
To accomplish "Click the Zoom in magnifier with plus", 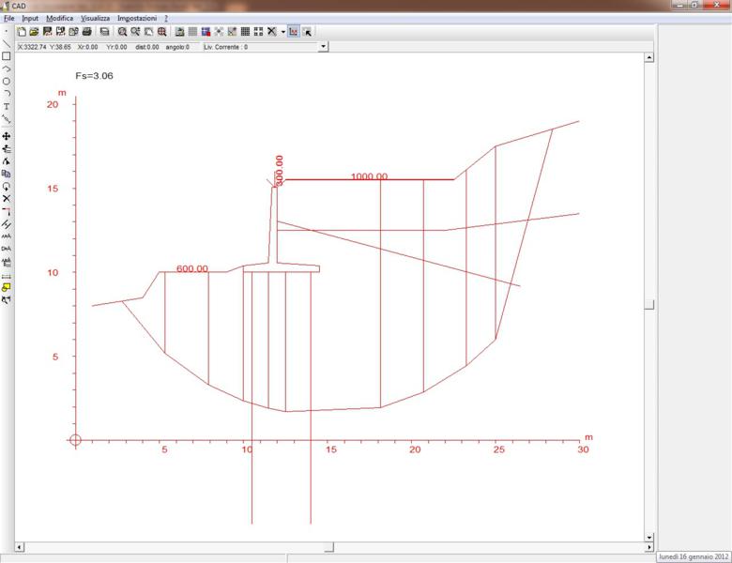I will pyautogui.click(x=135, y=32).
